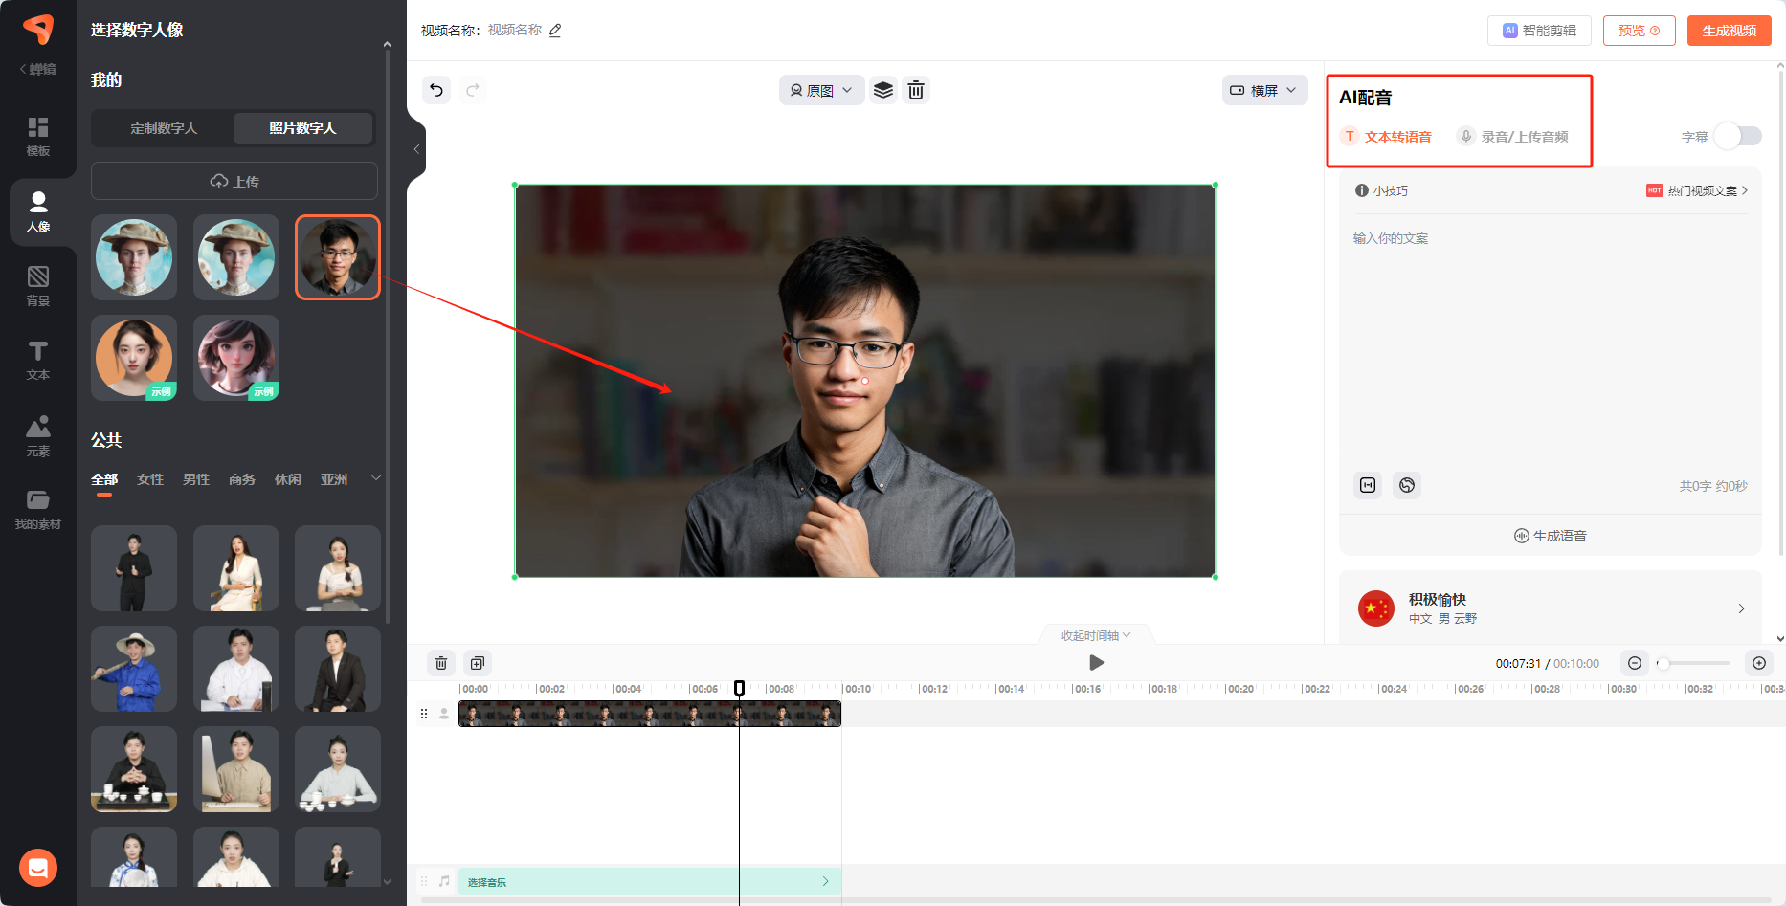The height and width of the screenshot is (906, 1786).
Task: Open the layers stacking icon
Action: [883, 90]
